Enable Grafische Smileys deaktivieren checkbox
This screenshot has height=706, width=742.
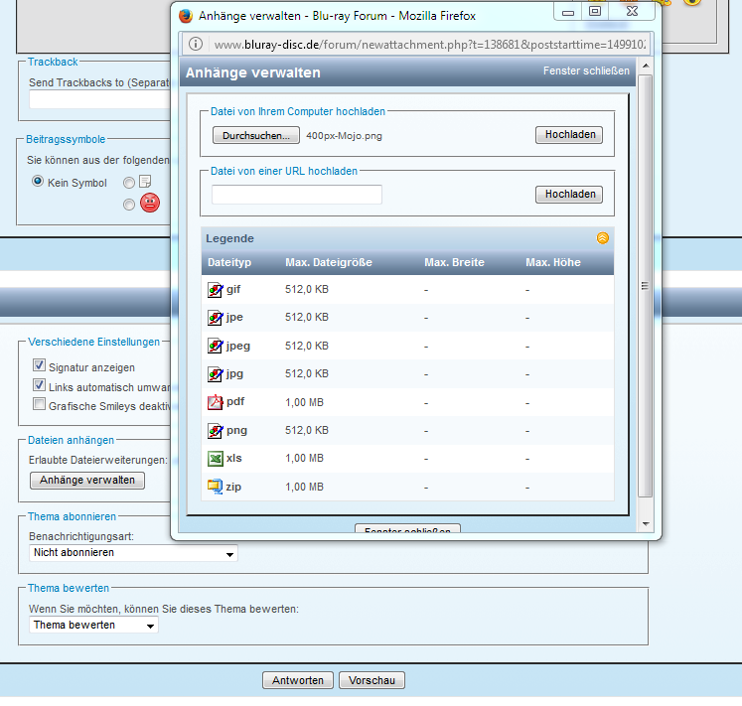[x=40, y=404]
